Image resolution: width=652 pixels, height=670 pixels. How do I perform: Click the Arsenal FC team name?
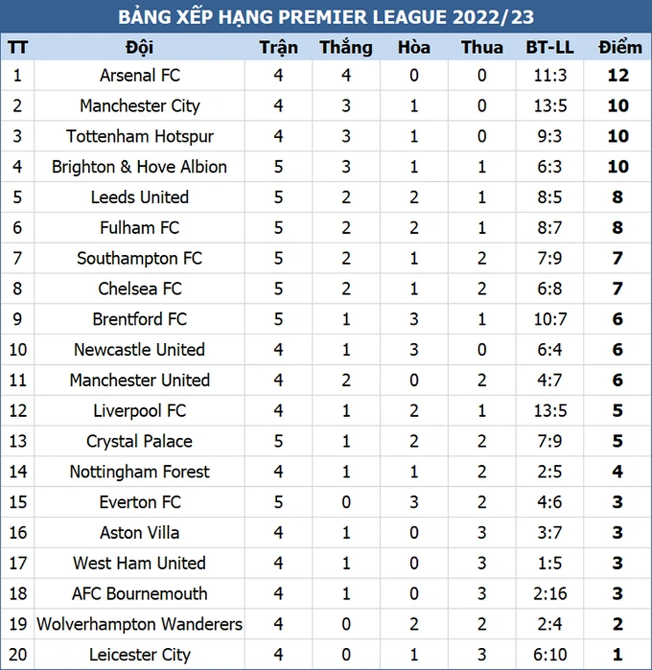(x=140, y=76)
